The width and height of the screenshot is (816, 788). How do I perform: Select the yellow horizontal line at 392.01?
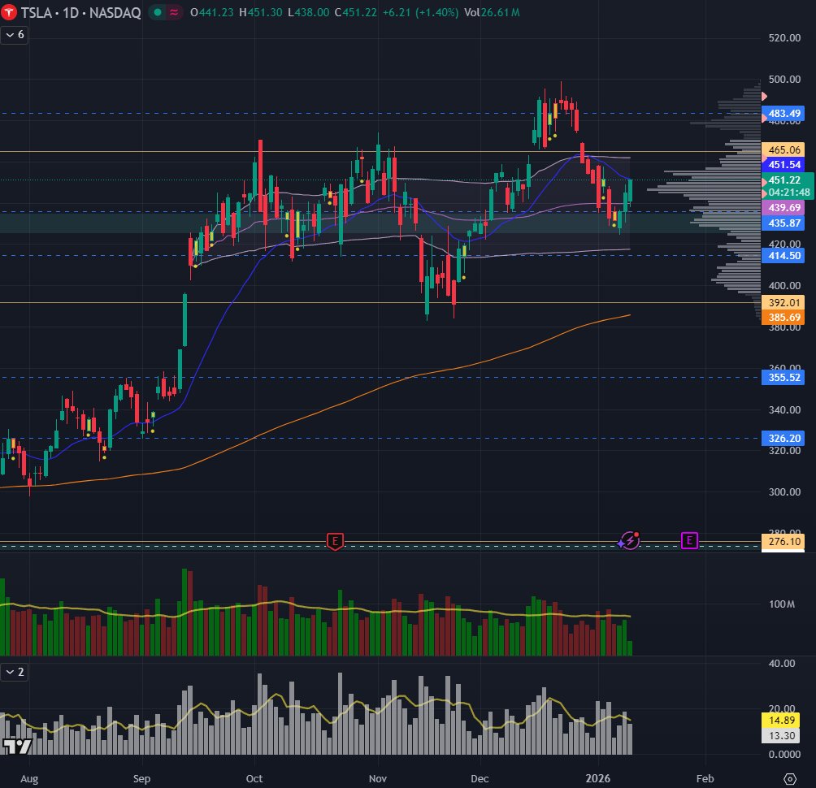pos(380,302)
